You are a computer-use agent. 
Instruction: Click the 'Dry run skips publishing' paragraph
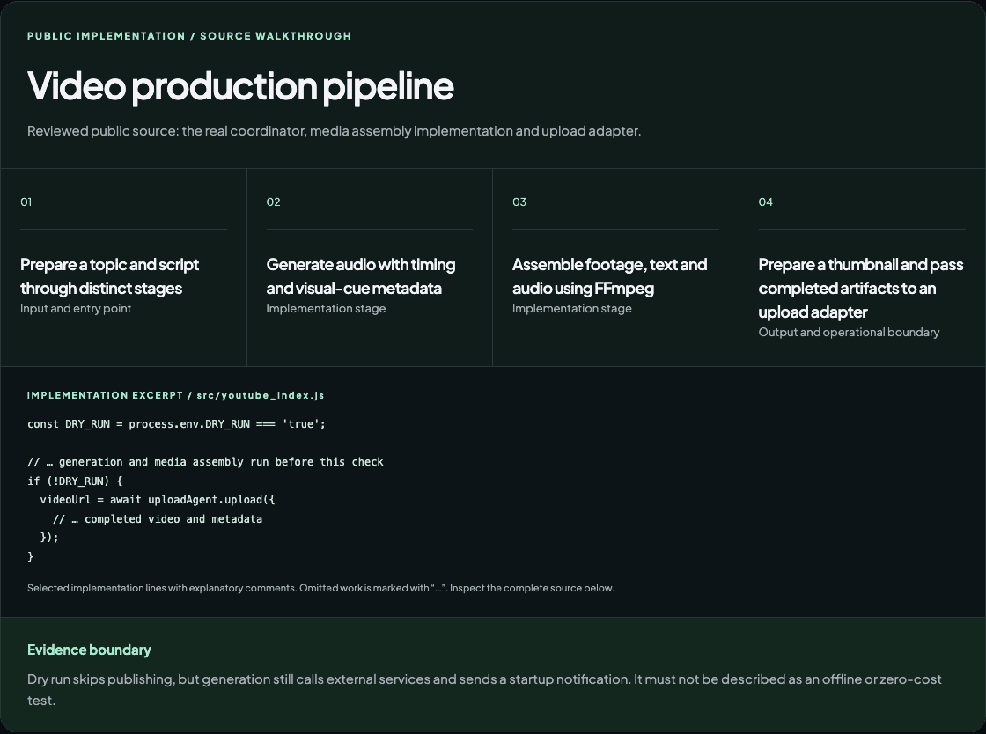[484, 689]
